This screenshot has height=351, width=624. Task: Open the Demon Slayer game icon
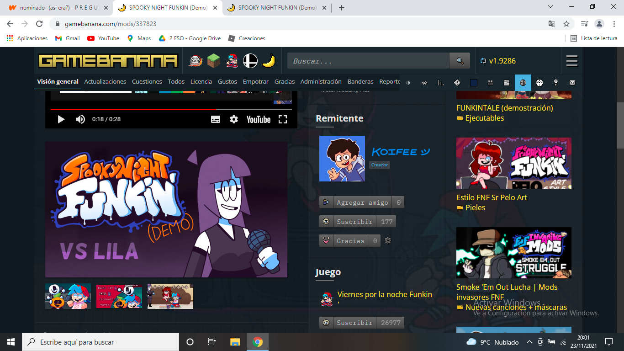coord(196,61)
